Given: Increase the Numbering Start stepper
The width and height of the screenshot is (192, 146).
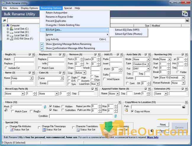Looking at the screenshot, I should pos(169,63).
